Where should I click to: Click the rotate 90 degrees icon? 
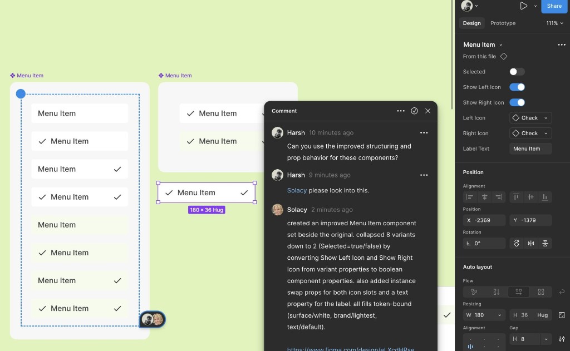(x=517, y=243)
